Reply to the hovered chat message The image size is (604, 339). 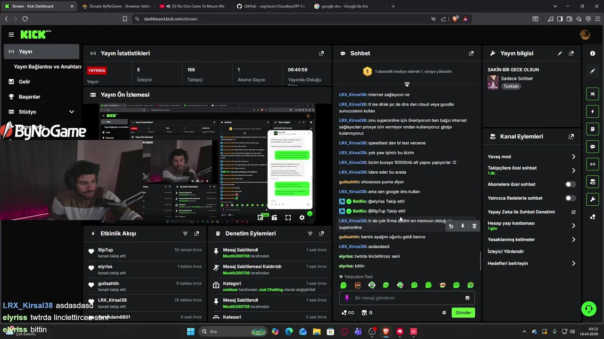(451, 226)
